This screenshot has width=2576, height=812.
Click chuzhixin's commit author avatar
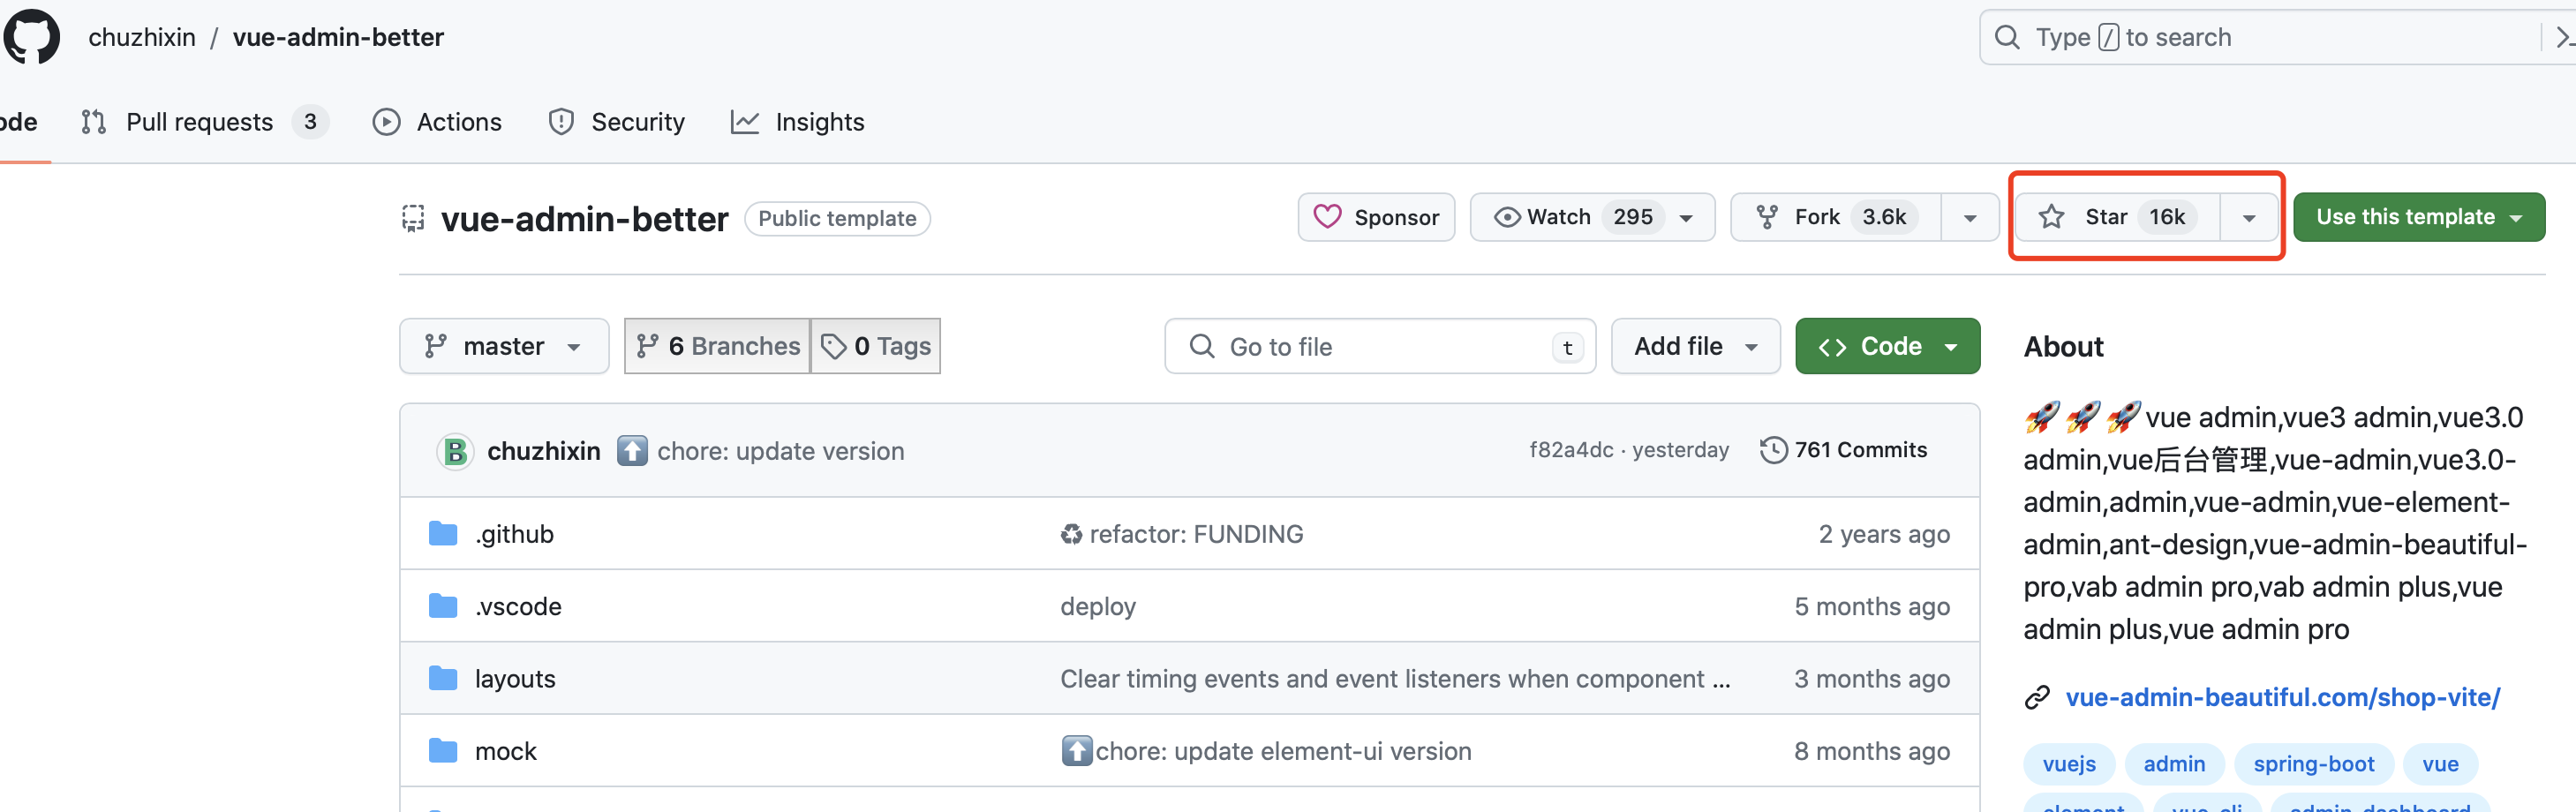(x=455, y=451)
